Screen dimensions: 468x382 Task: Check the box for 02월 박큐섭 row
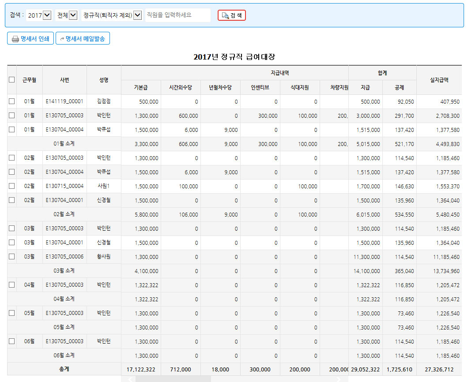11,172
